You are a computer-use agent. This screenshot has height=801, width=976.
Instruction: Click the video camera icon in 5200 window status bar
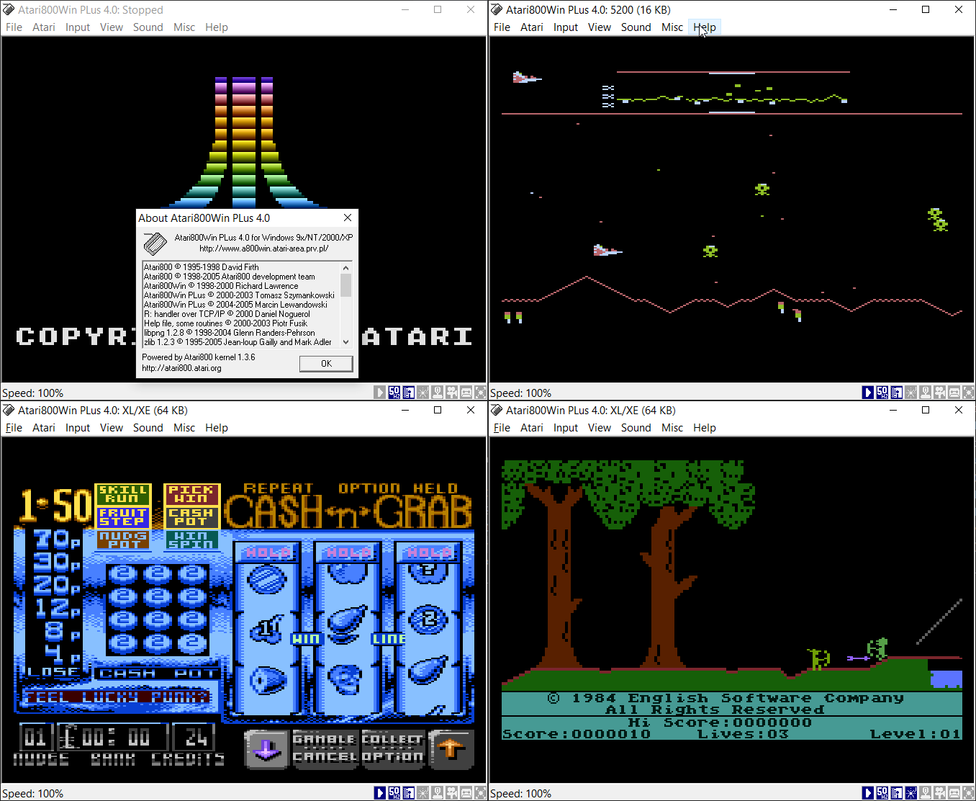[x=939, y=393]
